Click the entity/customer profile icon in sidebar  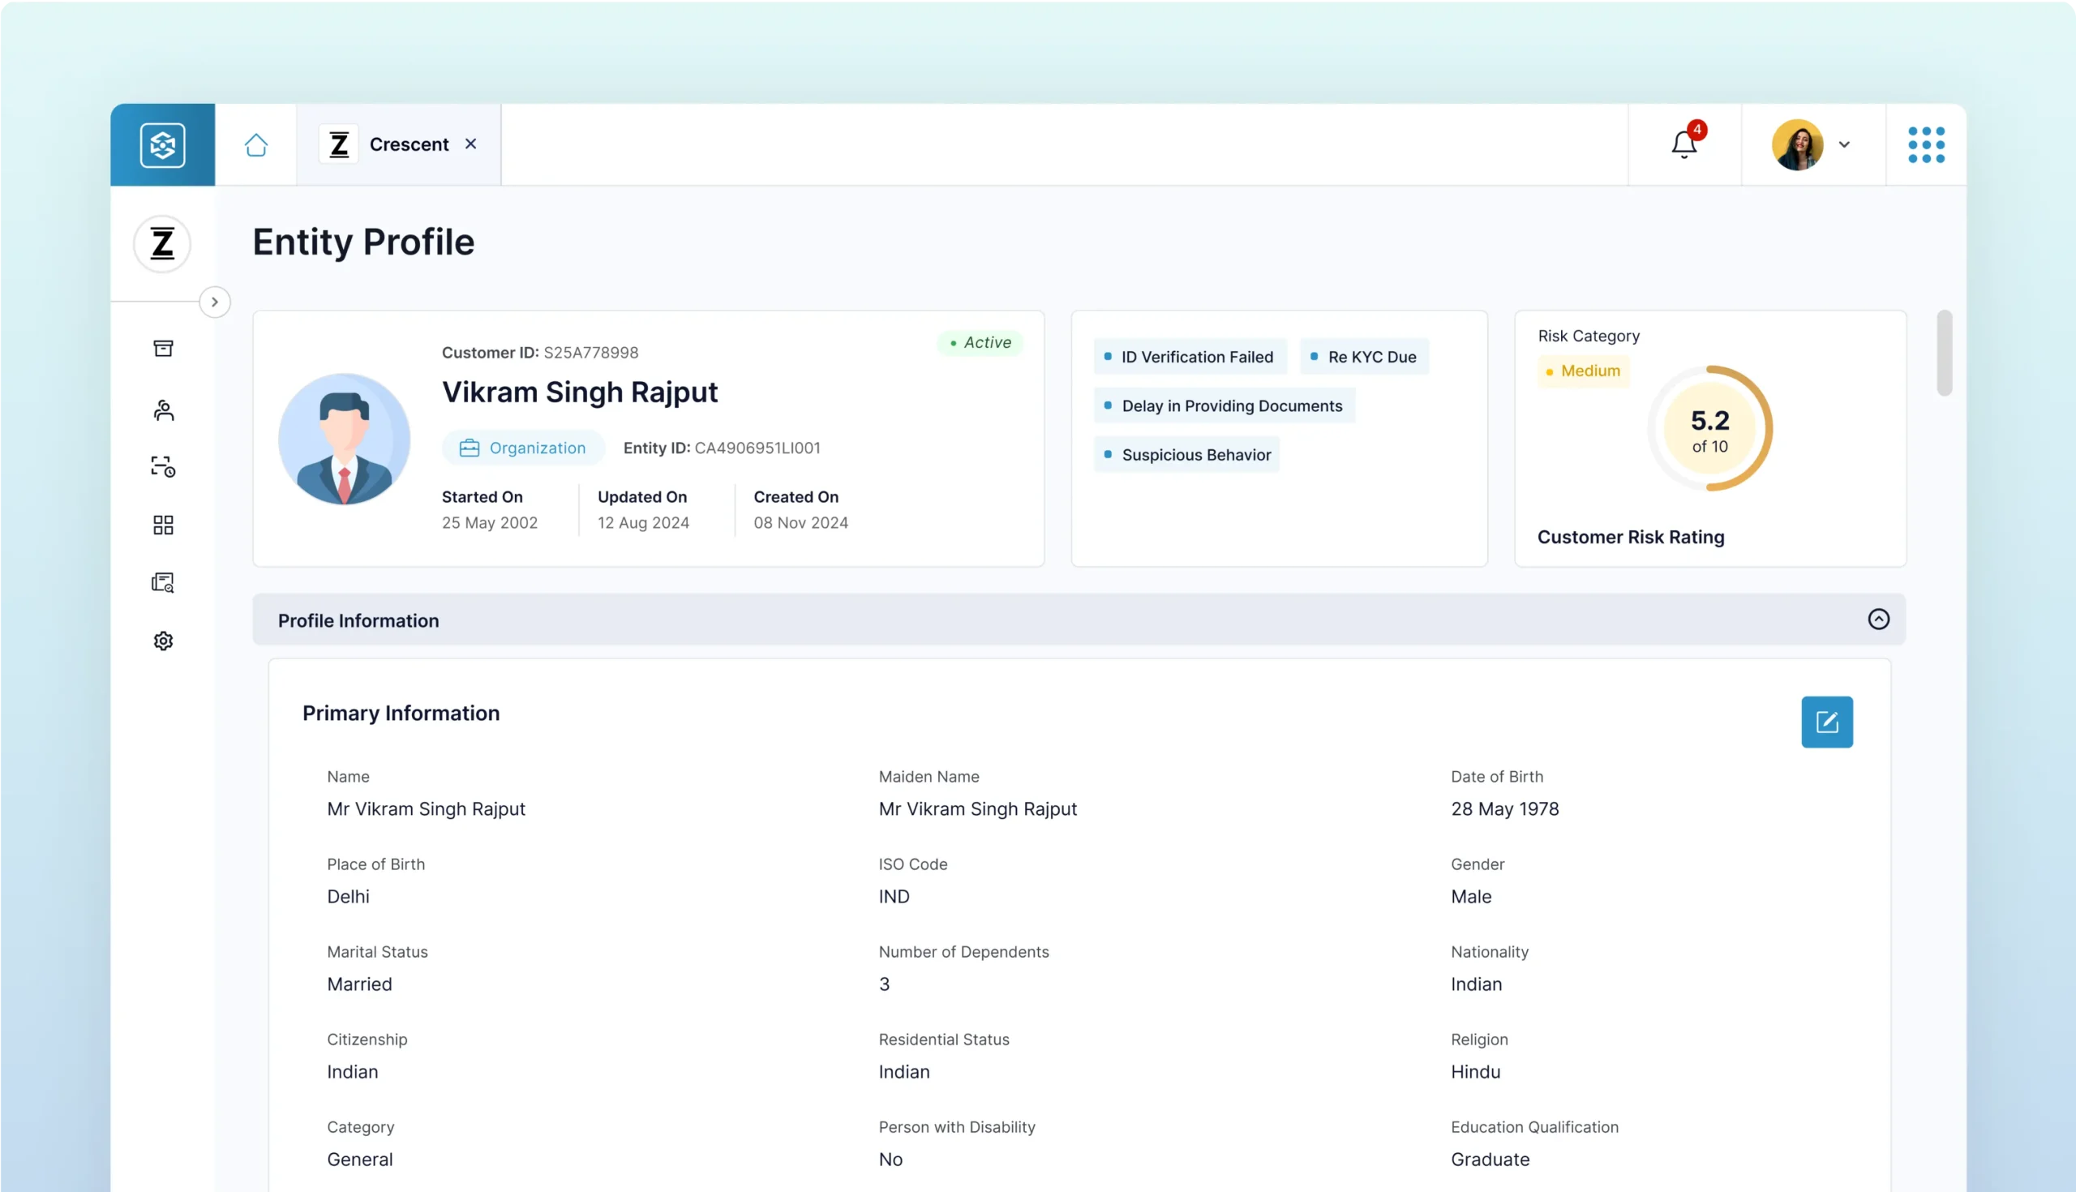point(162,410)
